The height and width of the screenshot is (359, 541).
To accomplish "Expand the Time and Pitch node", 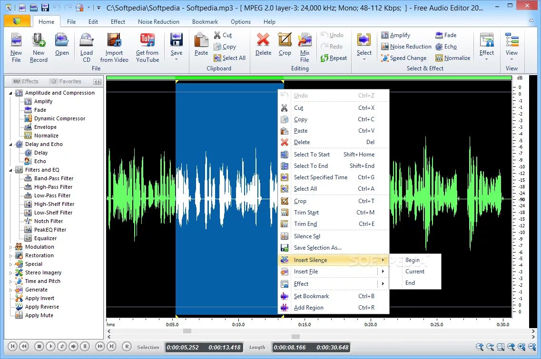I will (10, 281).
